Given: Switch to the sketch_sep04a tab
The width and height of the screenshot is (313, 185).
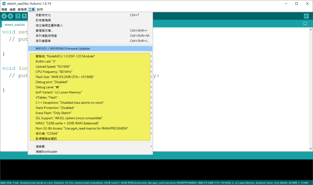Looking at the screenshot, I should pyautogui.click(x=15, y=25).
